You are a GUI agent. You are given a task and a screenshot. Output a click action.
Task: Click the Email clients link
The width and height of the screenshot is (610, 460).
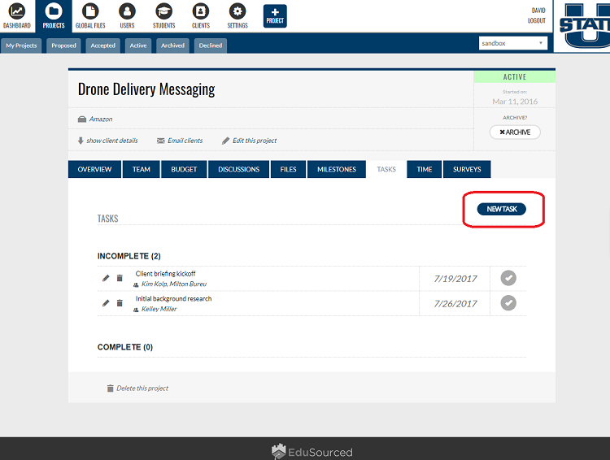coord(185,141)
